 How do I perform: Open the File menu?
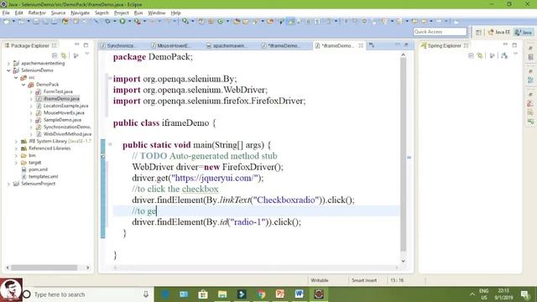coord(6,13)
